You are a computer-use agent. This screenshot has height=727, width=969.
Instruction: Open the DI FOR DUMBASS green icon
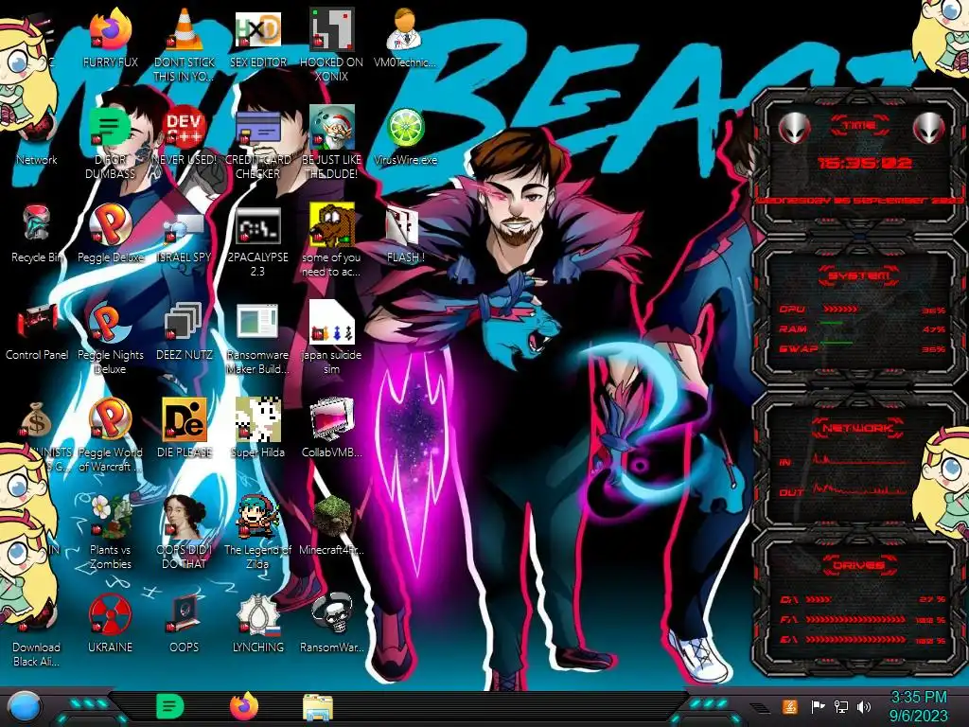click(x=110, y=128)
